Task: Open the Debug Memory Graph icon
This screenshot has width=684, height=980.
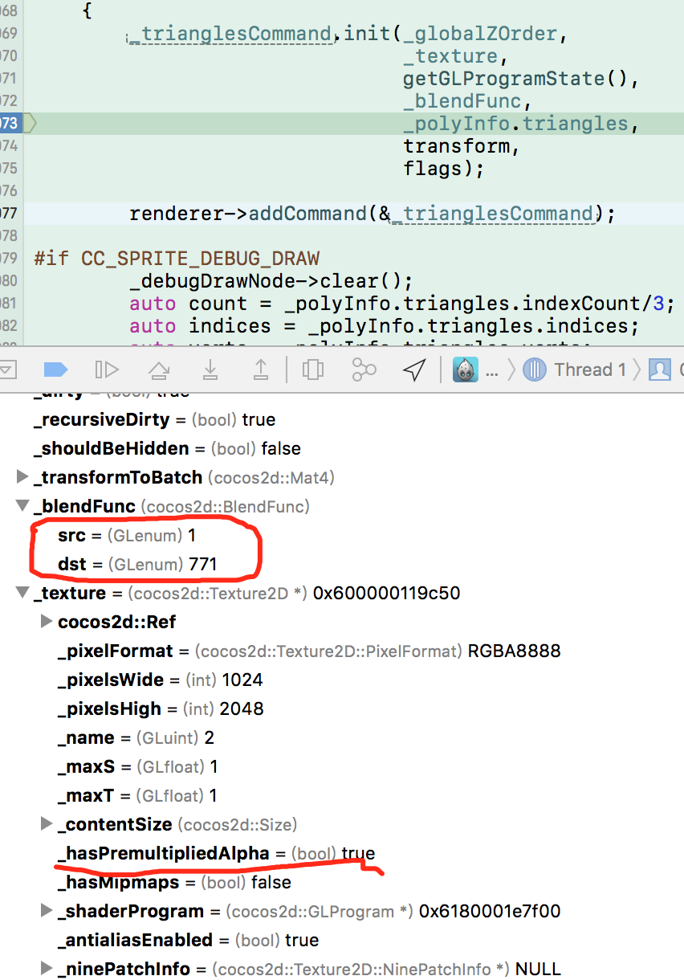Action: [x=364, y=370]
